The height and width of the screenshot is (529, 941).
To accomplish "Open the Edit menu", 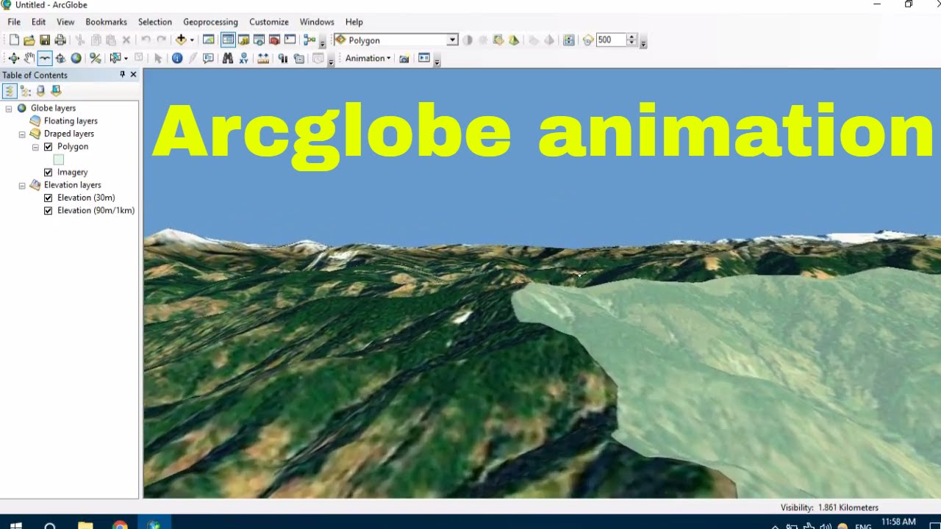I will tap(38, 22).
